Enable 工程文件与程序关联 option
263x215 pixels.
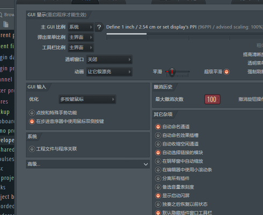click(x=32, y=149)
